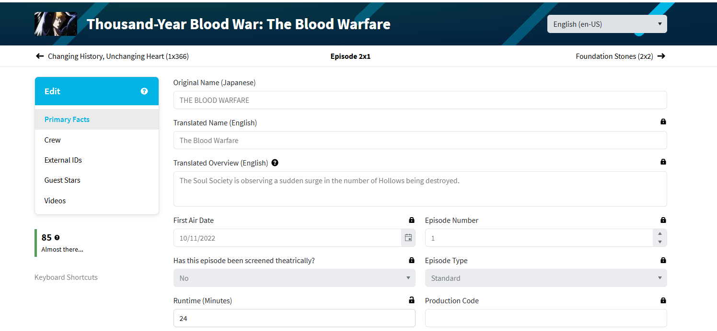This screenshot has height=331, width=717.
Task: Open the First Air Date calendar picker
Action: [x=408, y=238]
